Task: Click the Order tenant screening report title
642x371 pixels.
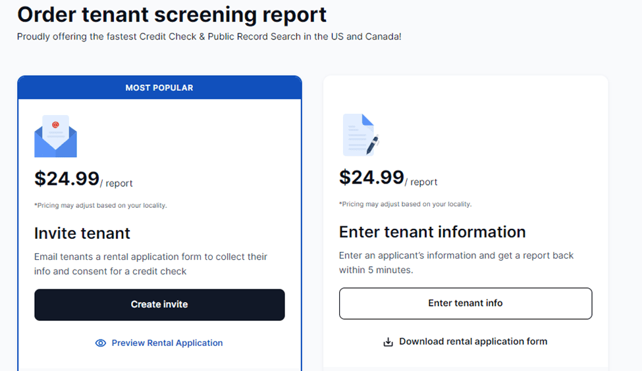Action: (x=172, y=14)
